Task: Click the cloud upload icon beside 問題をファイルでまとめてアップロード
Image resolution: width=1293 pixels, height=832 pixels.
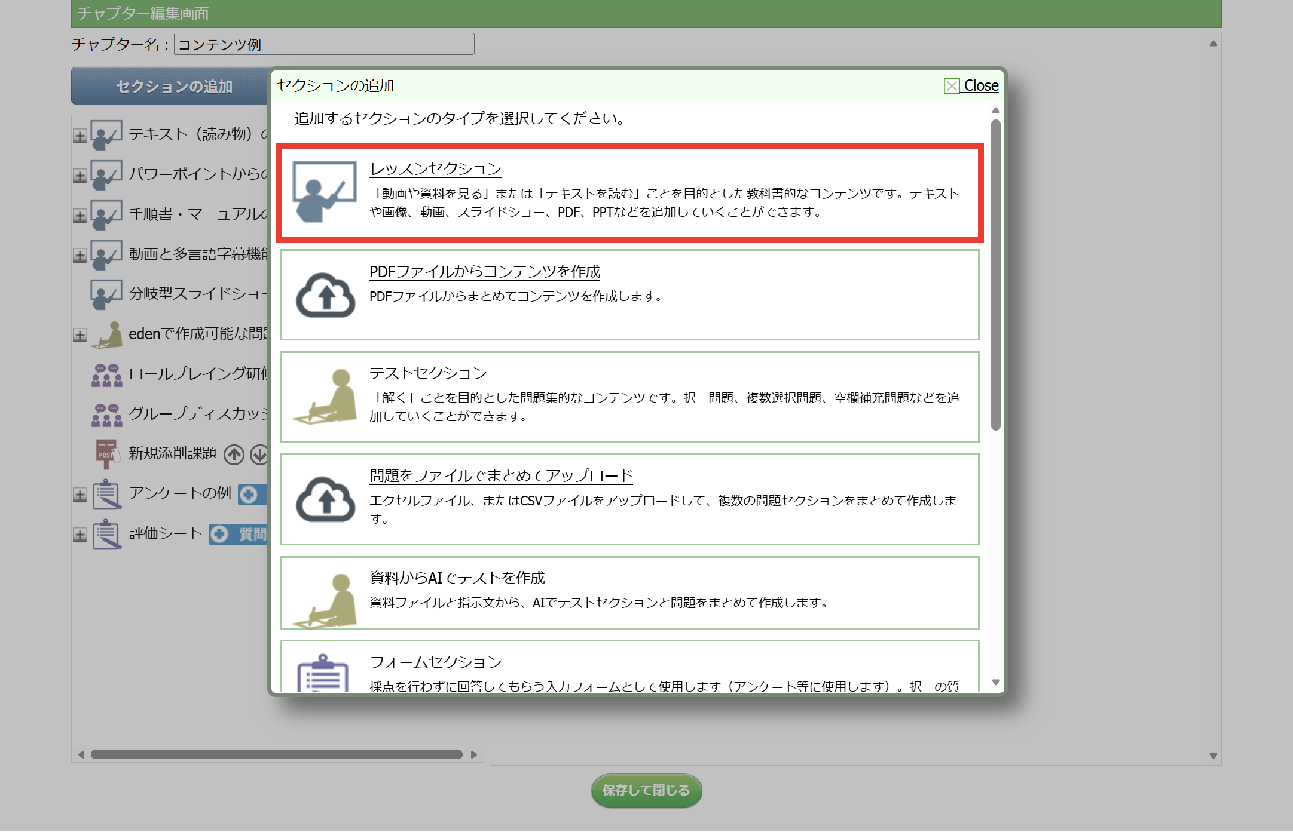Action: 326,499
